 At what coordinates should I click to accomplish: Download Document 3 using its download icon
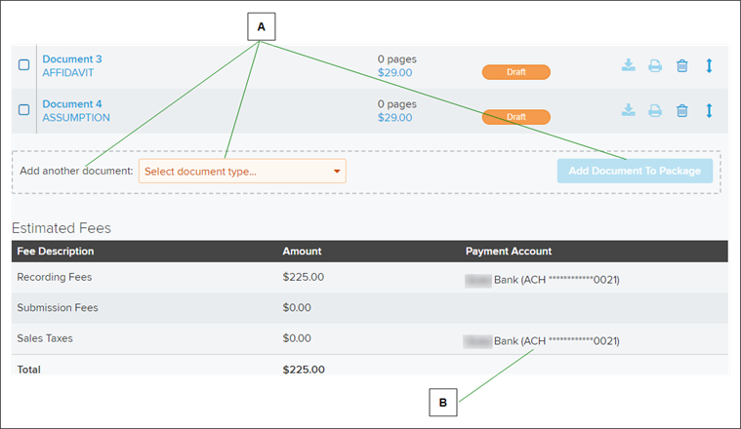click(629, 65)
